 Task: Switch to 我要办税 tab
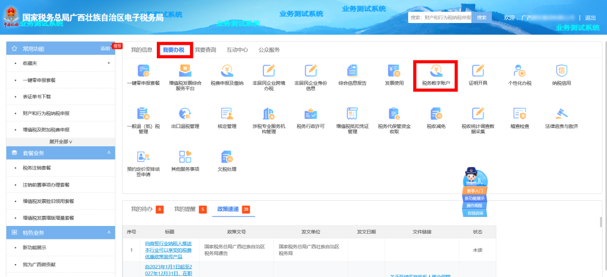(x=174, y=50)
